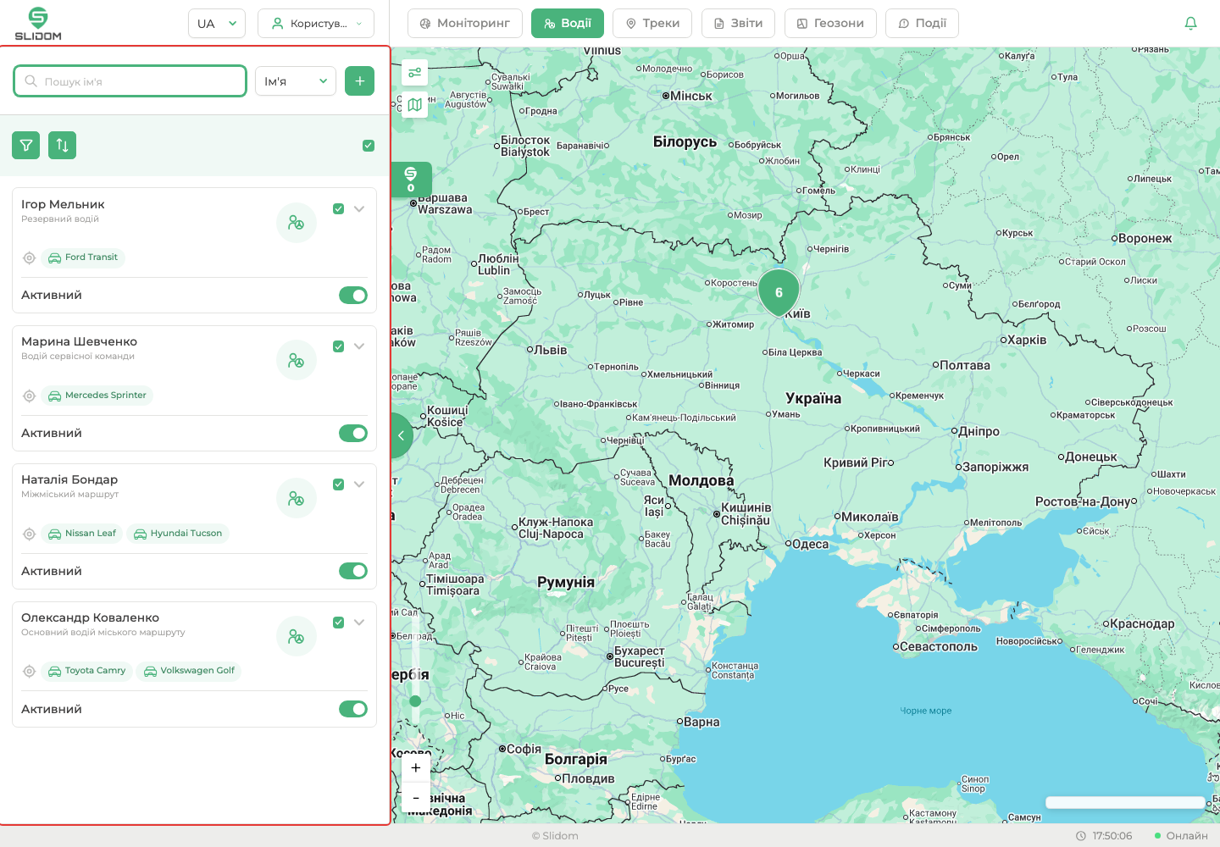This screenshot has height=847, width=1220.
Task: Click driver name Марина Шевченко
Action: click(79, 341)
